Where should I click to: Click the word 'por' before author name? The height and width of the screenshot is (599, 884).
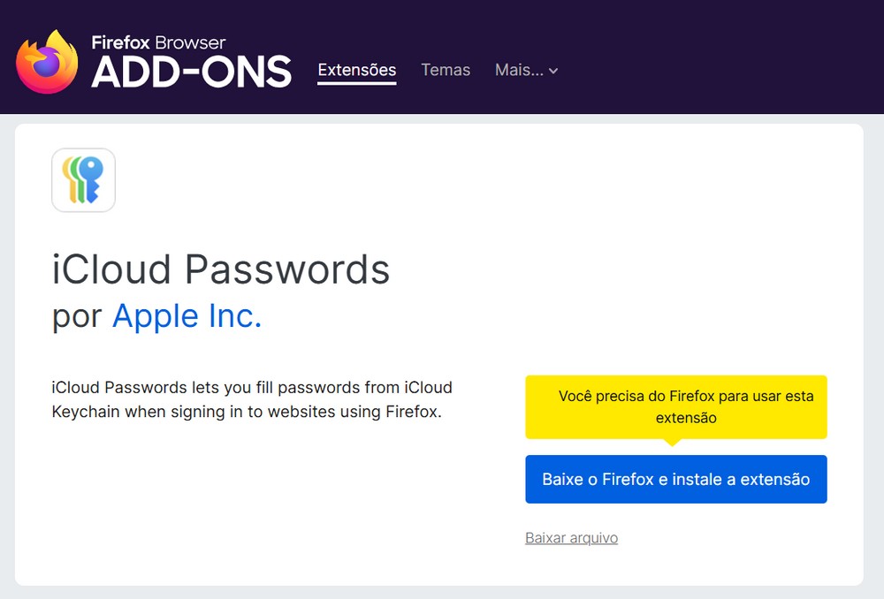77,316
